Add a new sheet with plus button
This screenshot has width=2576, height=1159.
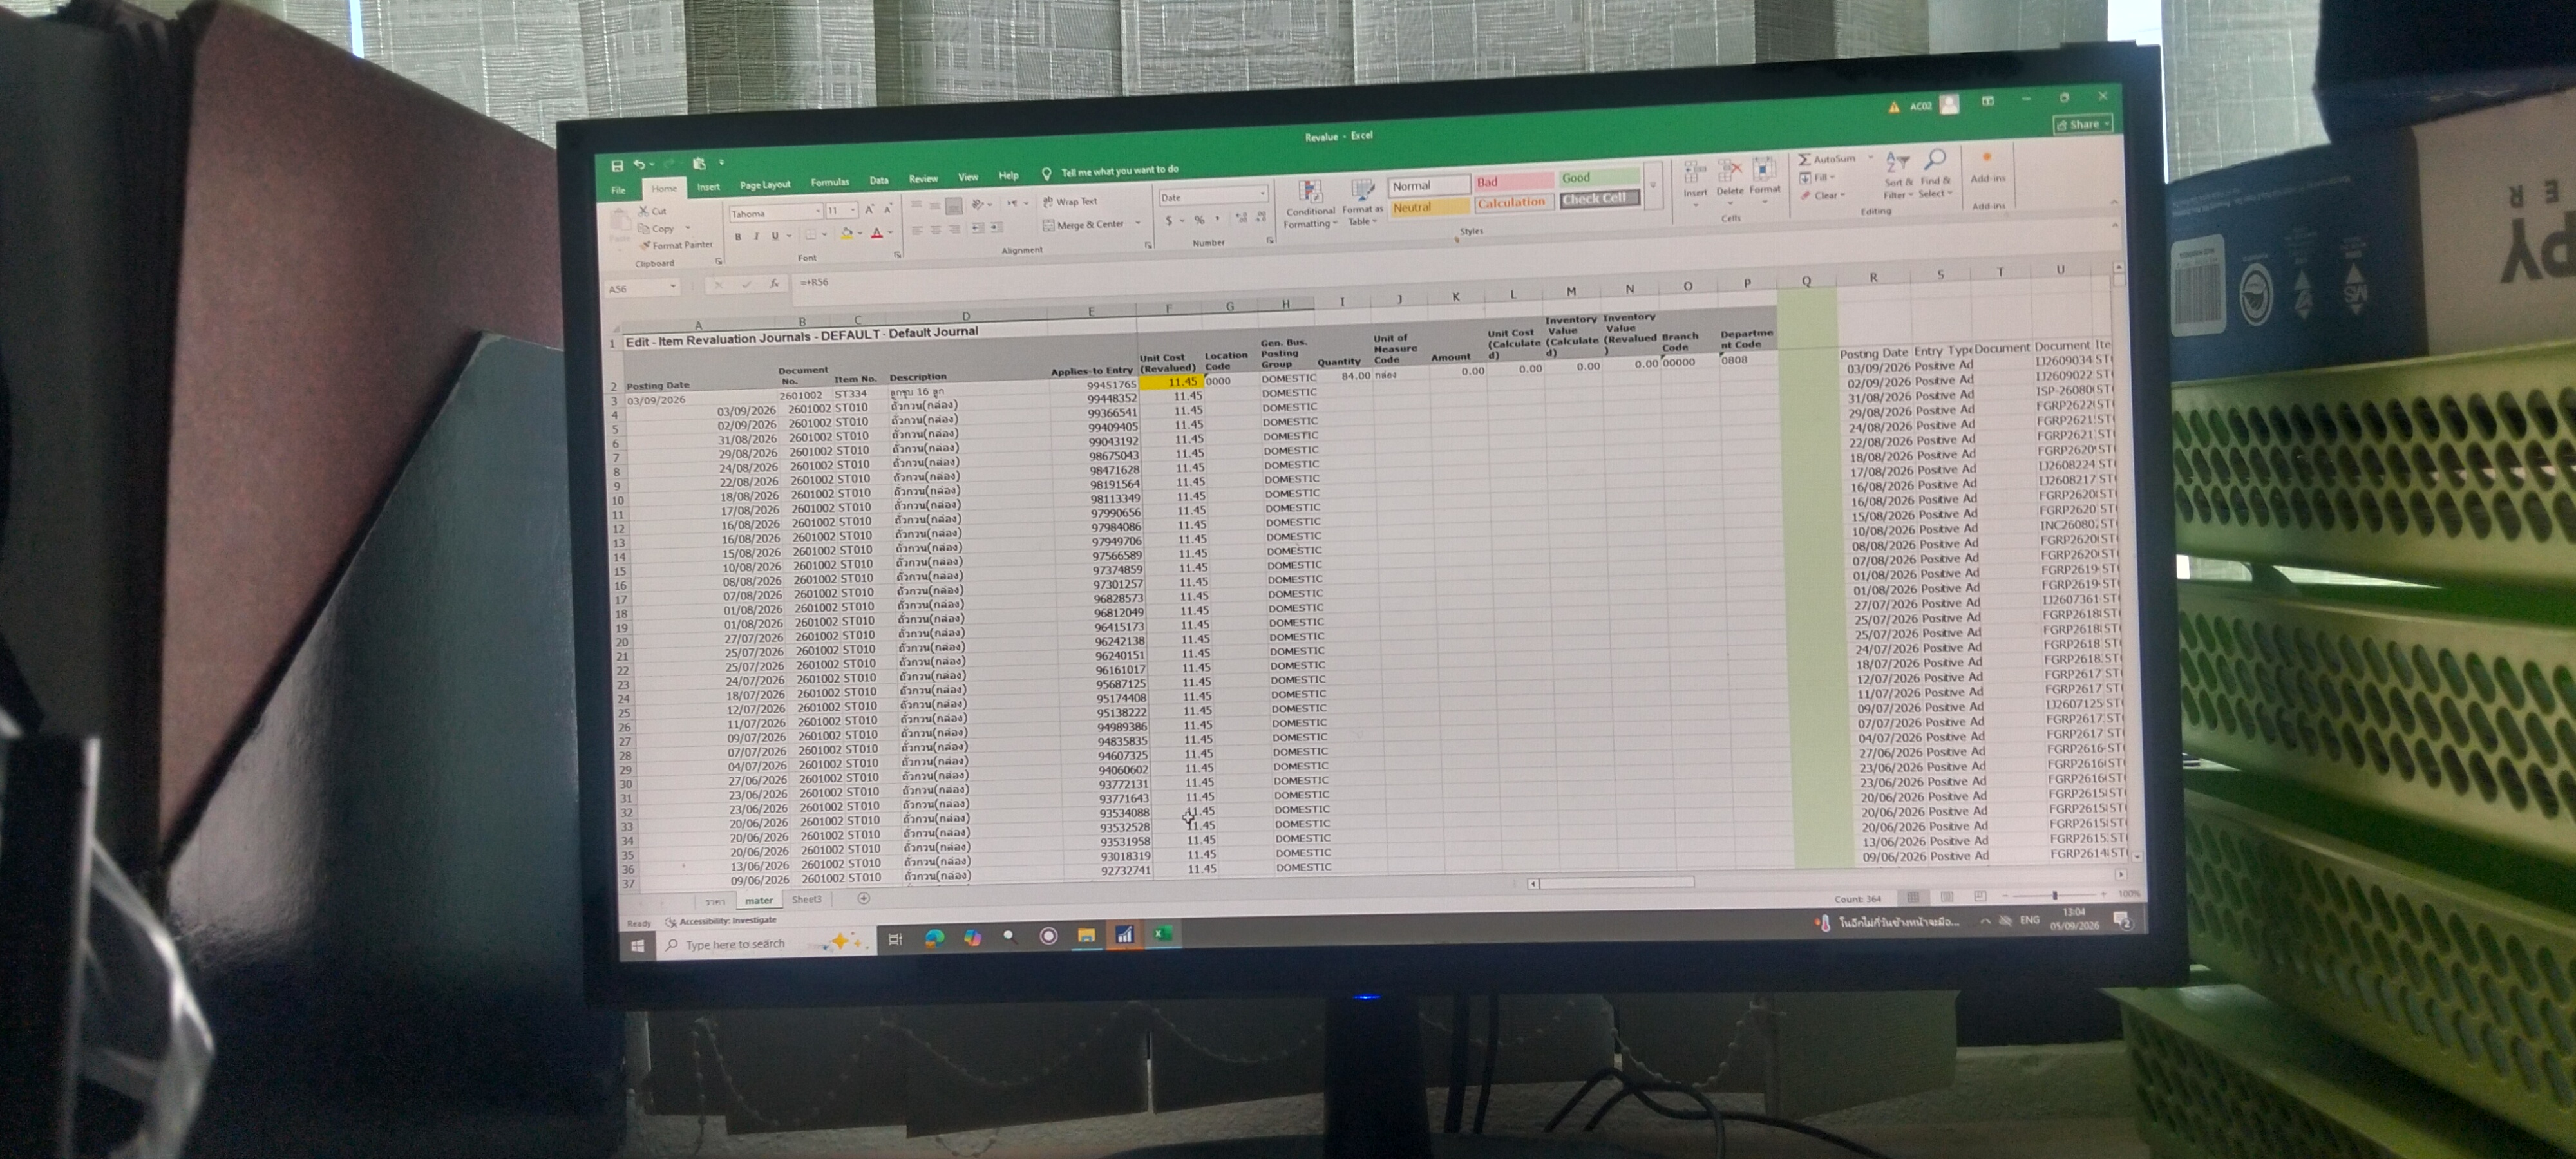pyautogui.click(x=863, y=898)
